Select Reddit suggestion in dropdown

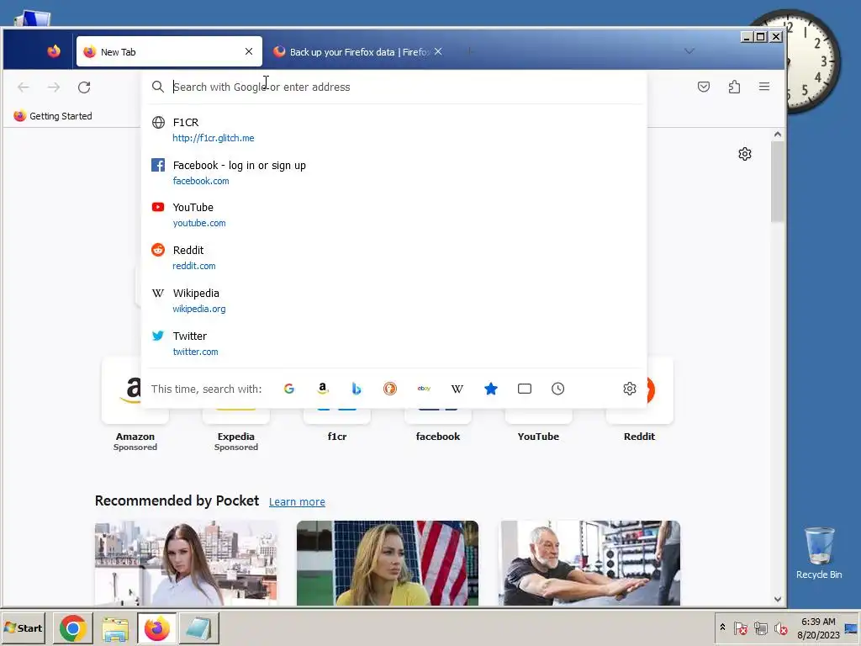click(394, 257)
